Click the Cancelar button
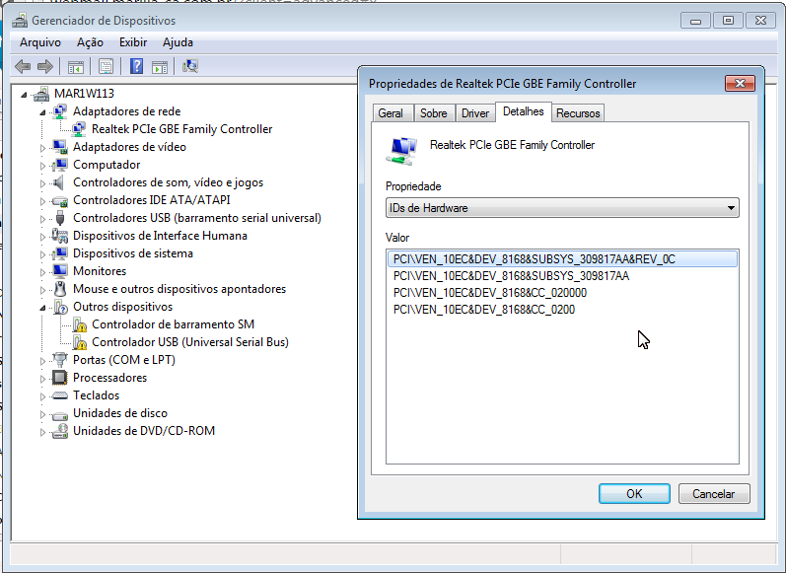The image size is (786, 573). tap(714, 494)
